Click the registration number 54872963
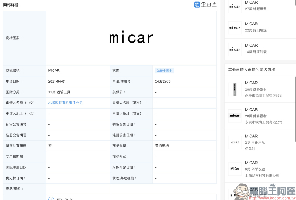The width and height of the screenshot is (296, 200). click(x=163, y=81)
